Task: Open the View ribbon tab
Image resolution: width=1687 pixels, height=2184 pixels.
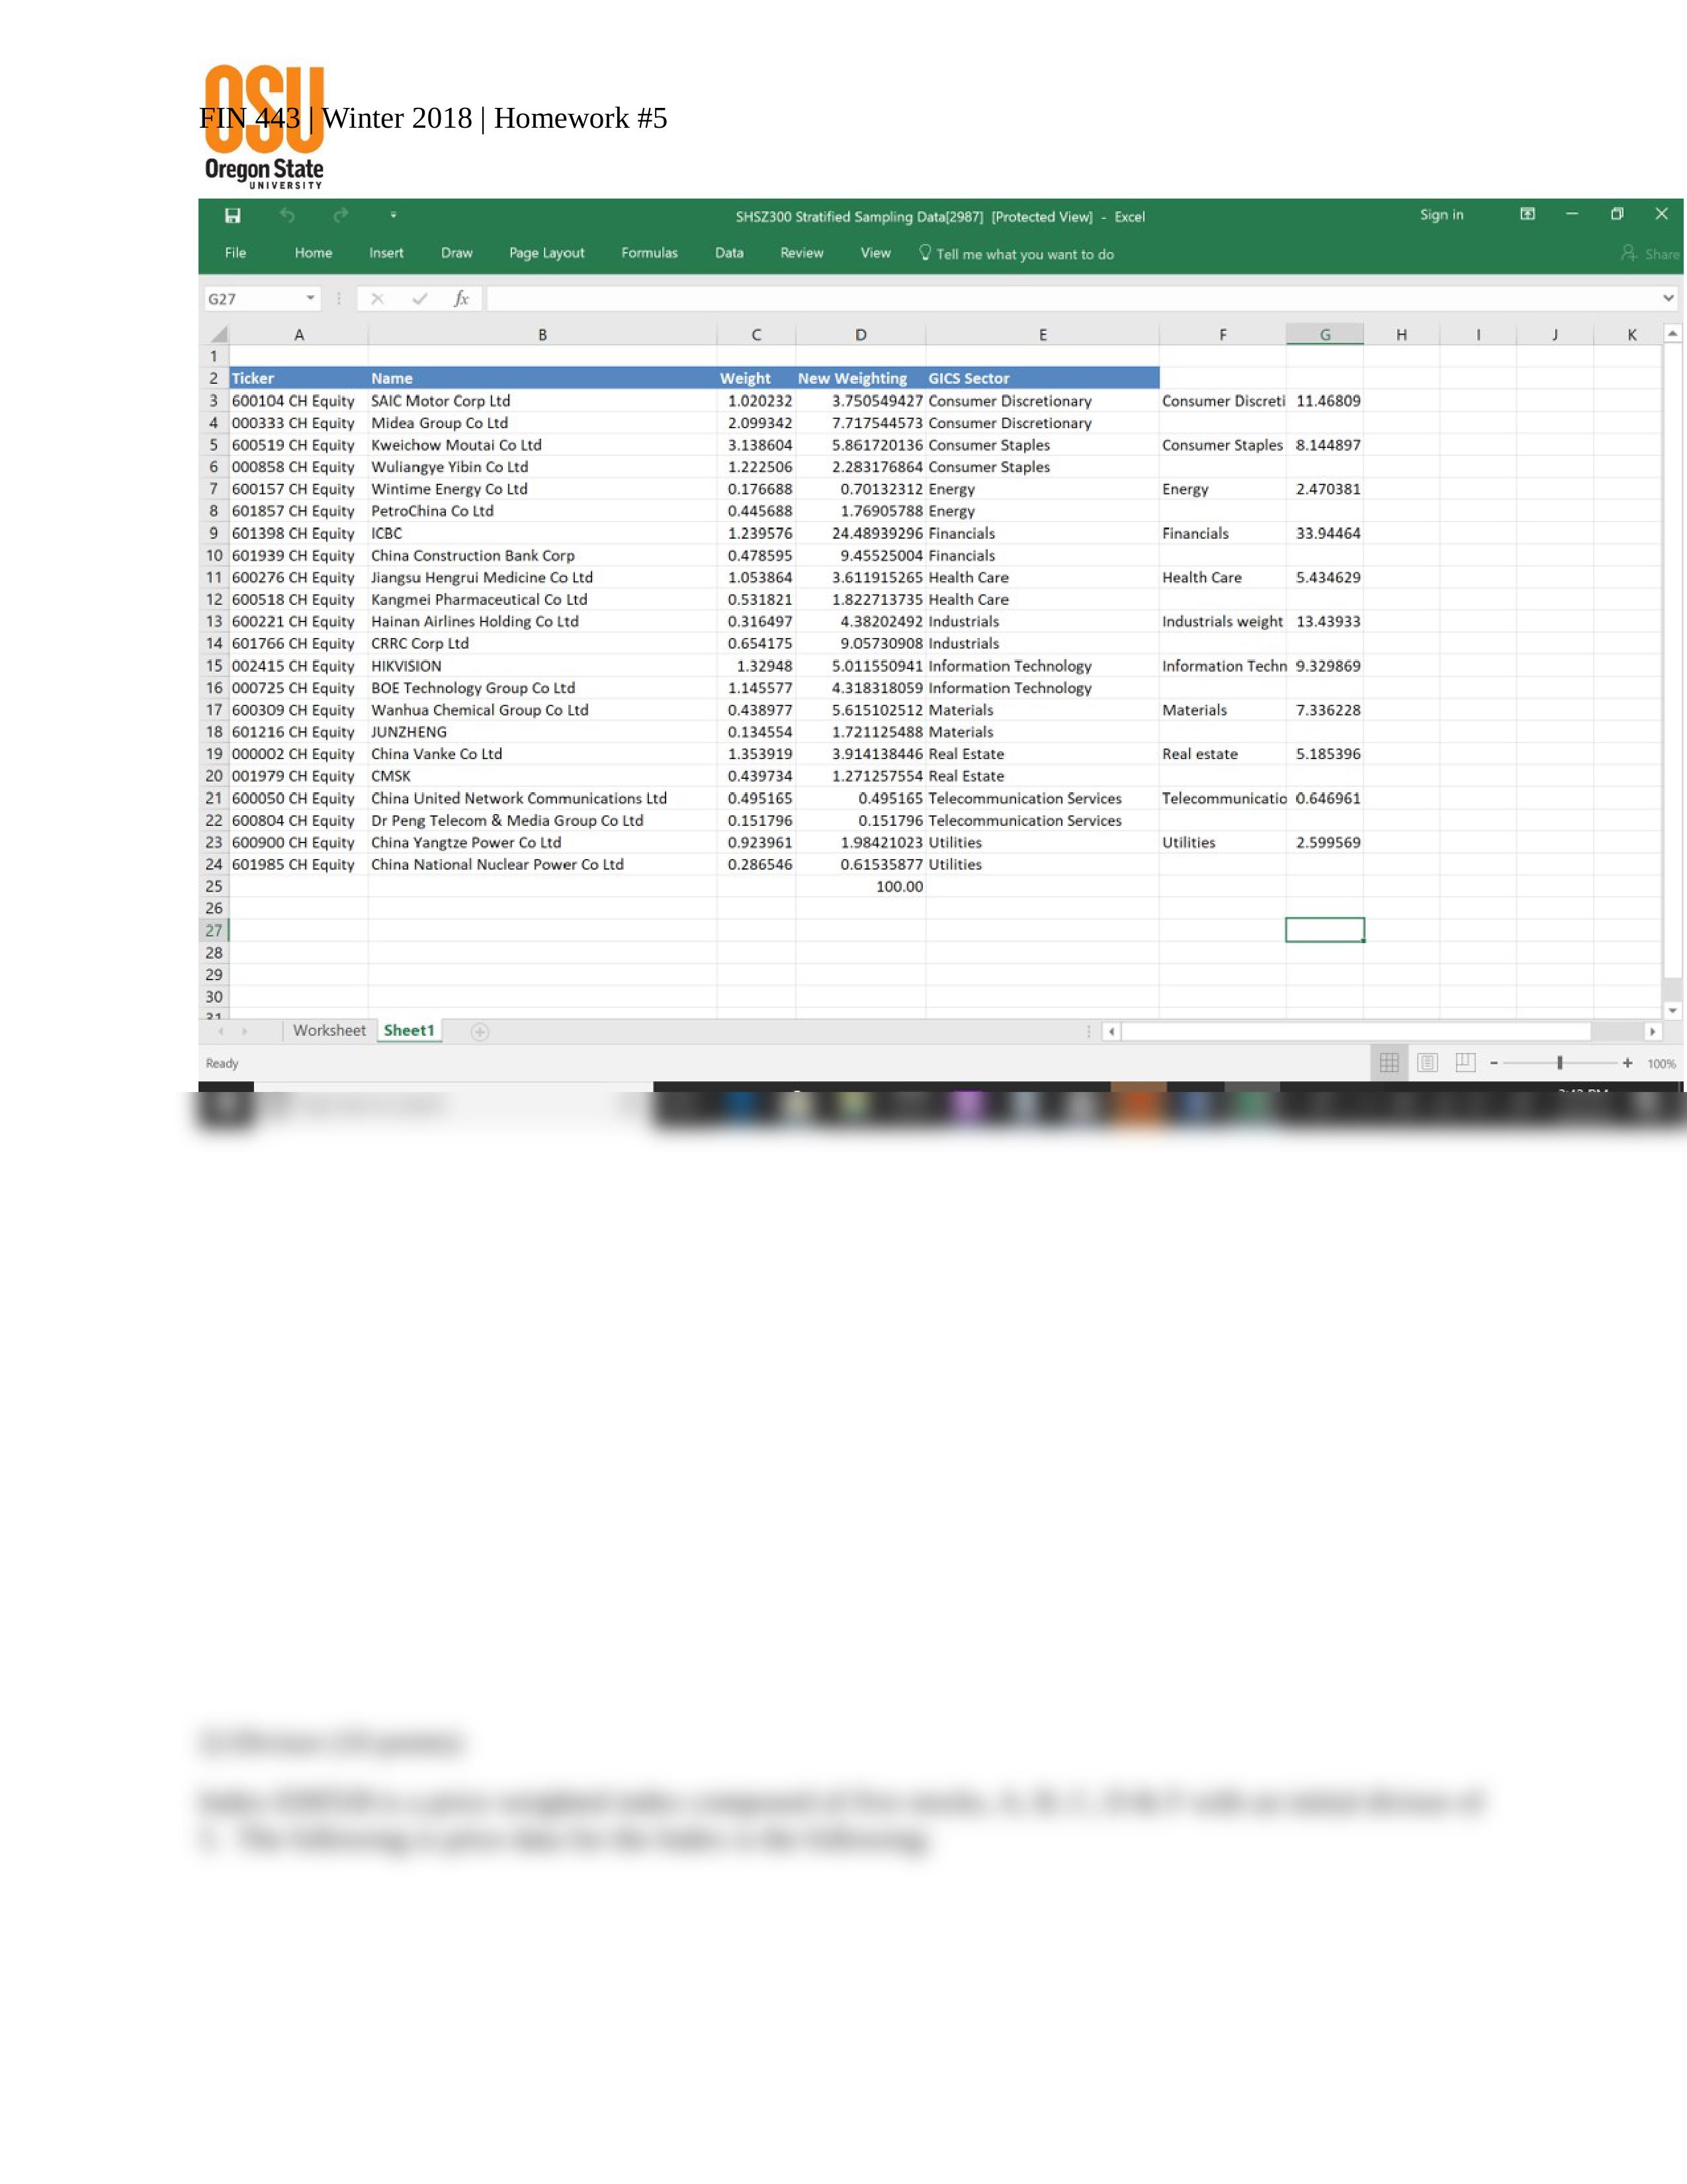Action: coord(875,253)
